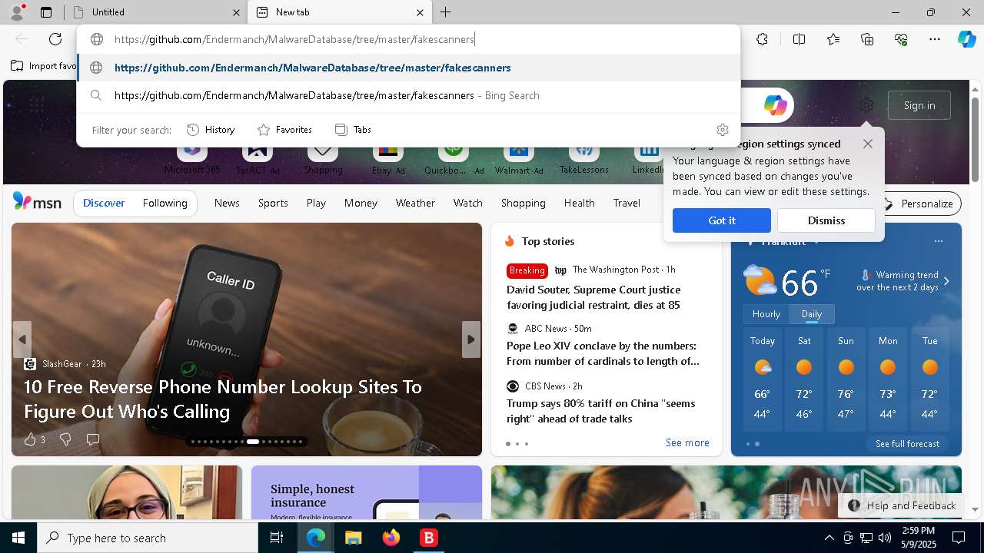Open the notifications center icon
The image size is (984, 553).
pos(959,538)
